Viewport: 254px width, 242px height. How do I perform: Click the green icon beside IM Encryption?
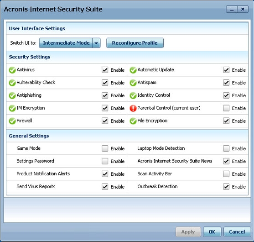pyautogui.click(x=12, y=108)
